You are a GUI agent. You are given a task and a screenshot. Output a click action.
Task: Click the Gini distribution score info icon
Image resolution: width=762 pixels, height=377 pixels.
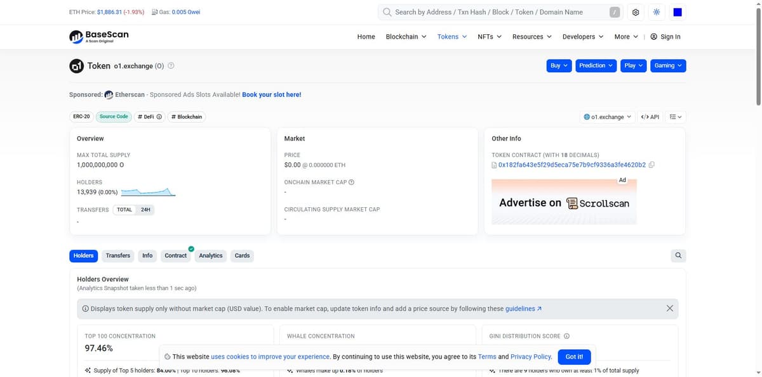pyautogui.click(x=566, y=336)
